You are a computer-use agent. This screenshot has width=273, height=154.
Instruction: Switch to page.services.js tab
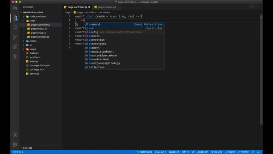coord(107,7)
